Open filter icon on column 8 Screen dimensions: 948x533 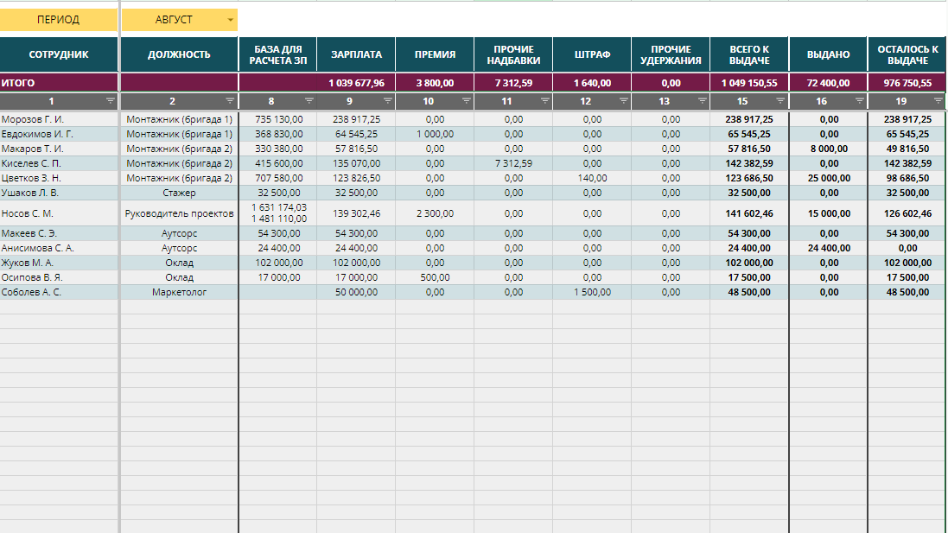point(309,101)
